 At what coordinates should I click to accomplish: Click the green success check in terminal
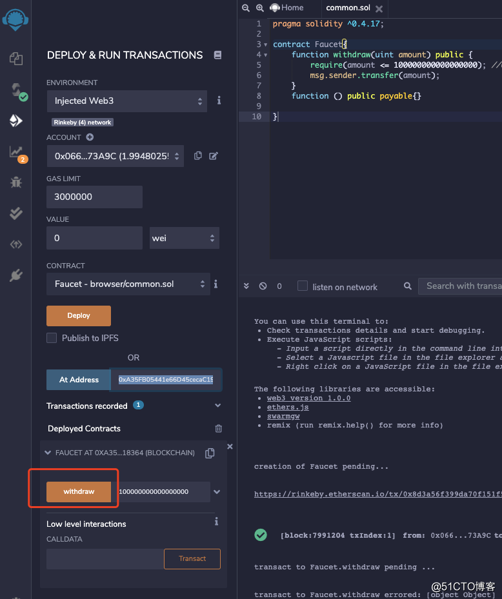coord(261,535)
